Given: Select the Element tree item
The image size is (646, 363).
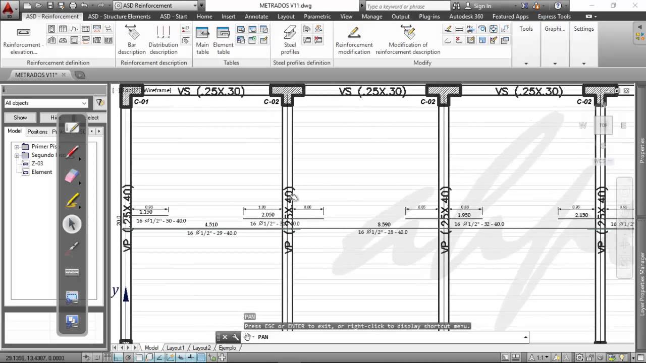Looking at the screenshot, I should (42, 172).
